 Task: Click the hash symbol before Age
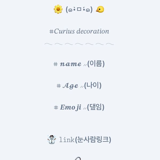point(59,86)
